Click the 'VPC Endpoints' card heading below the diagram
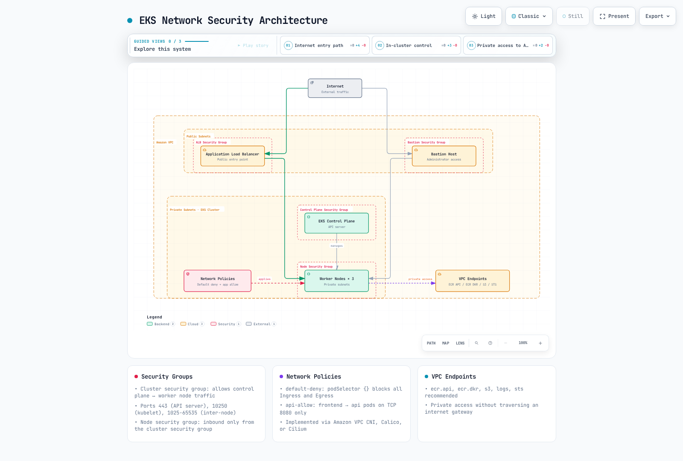This screenshot has height=461, width=683. [454, 376]
